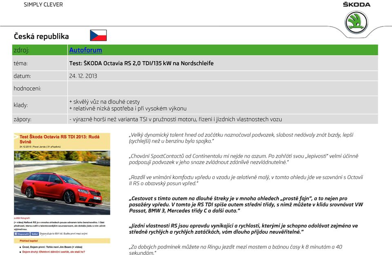Click '+ relativně nízká spotřeba' line
Screen dimensions: 392x255
tap(128, 108)
